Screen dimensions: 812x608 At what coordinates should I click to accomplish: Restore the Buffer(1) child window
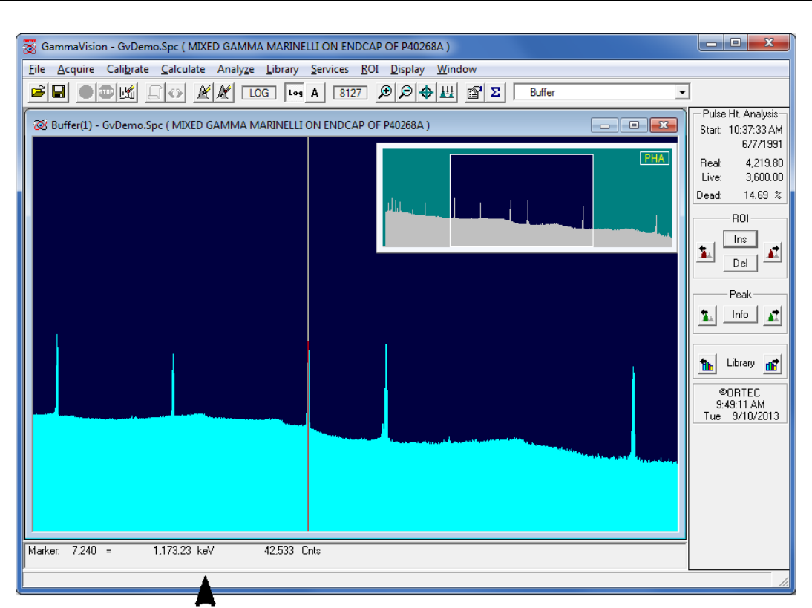pos(634,125)
